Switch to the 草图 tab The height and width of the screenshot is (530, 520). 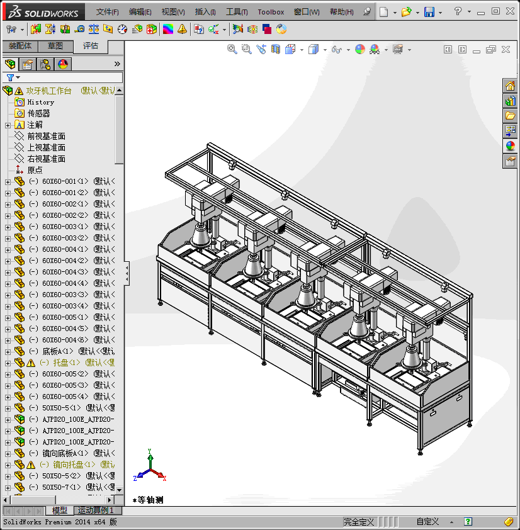pos(55,46)
